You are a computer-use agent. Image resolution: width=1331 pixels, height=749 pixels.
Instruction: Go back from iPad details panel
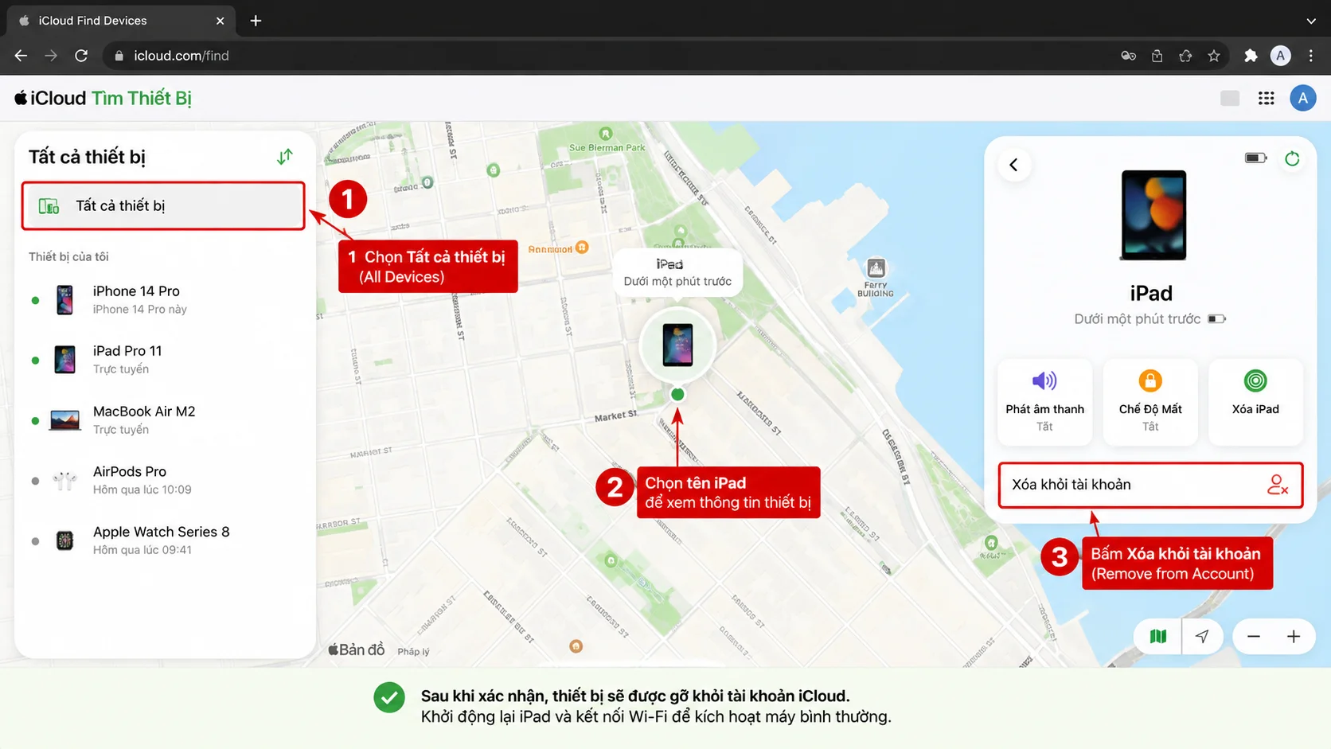point(1014,165)
